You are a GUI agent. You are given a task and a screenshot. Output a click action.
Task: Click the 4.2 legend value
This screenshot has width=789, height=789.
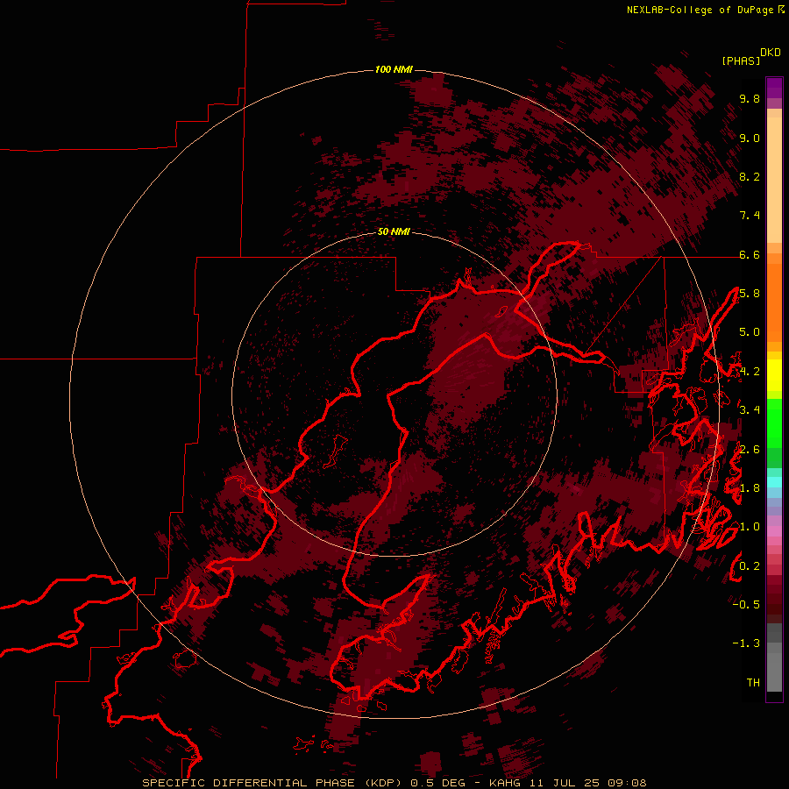[x=750, y=372]
